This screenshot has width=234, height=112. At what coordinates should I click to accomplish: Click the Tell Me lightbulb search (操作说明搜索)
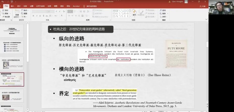tap(90, 6)
